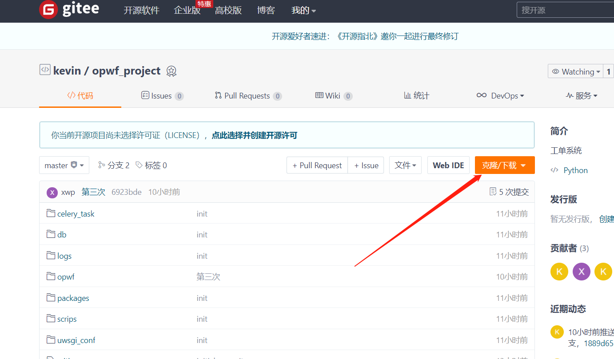Open the 开源指北 announcement link

[365, 36]
